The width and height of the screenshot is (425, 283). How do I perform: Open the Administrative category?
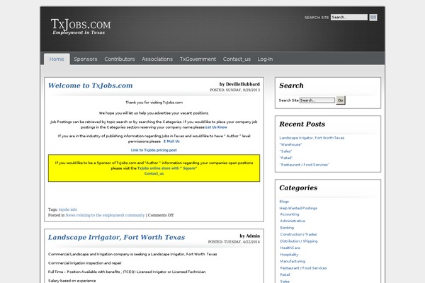[x=293, y=221]
